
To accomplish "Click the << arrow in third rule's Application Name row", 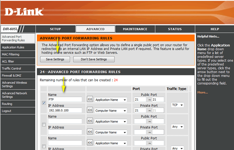I will pos(90,143).
